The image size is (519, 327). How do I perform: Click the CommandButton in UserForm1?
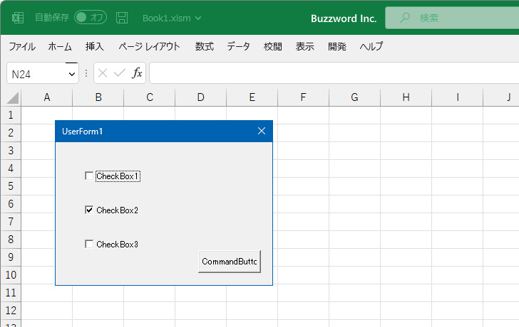[230, 262]
